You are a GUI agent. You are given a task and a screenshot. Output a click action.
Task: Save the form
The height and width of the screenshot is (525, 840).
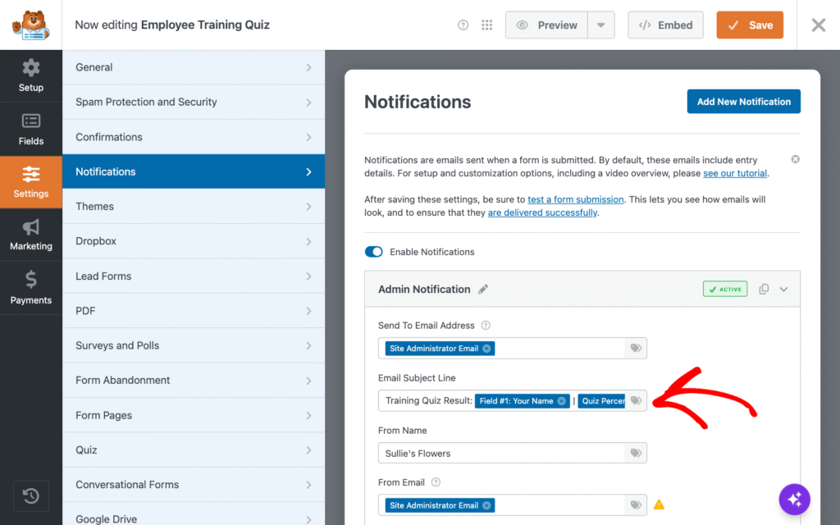pos(750,25)
